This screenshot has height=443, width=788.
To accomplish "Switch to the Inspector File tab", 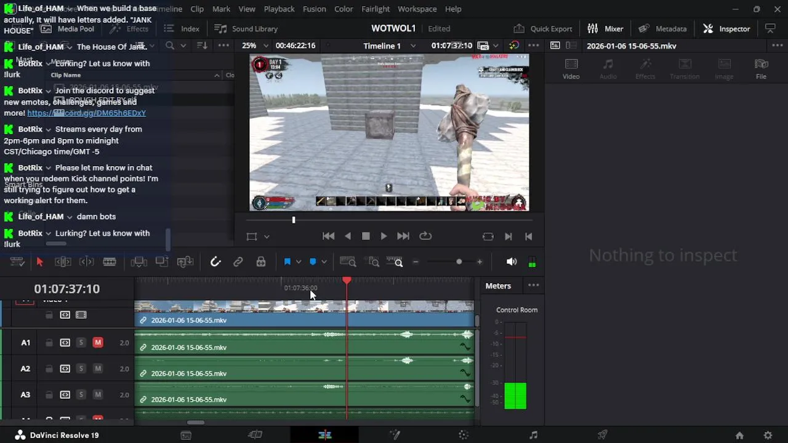I will 762,69.
